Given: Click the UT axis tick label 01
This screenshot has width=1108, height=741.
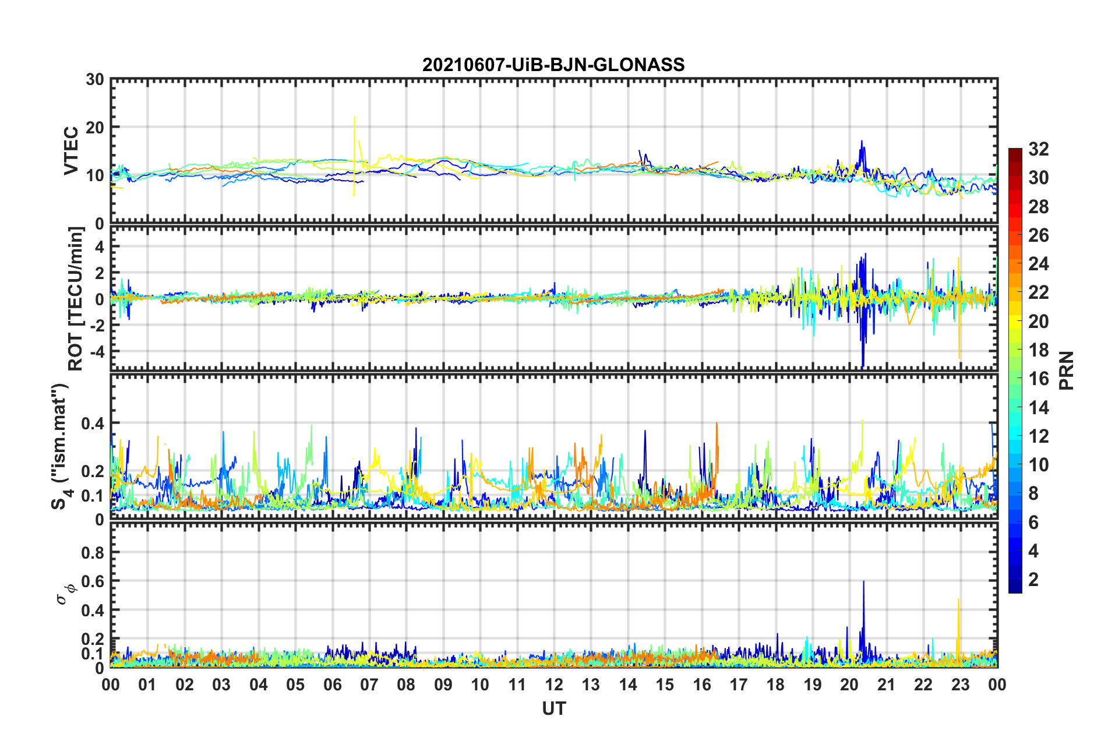Looking at the screenshot, I should 147,684.
